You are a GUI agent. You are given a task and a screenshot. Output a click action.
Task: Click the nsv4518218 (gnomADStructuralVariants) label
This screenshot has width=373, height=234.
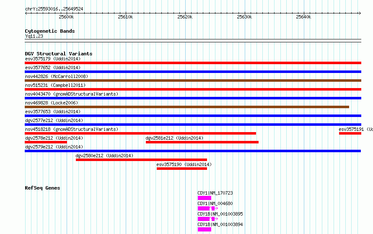click(72, 129)
